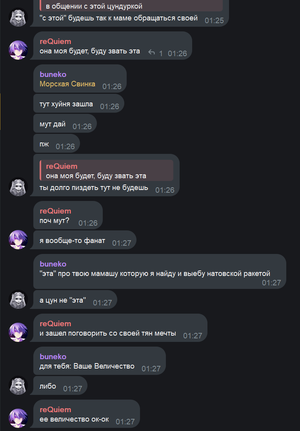The width and height of the screenshot is (300, 431).
Task: Click the quoted reply 'в общении с этой цундуркой'
Action: click(x=131, y=5)
